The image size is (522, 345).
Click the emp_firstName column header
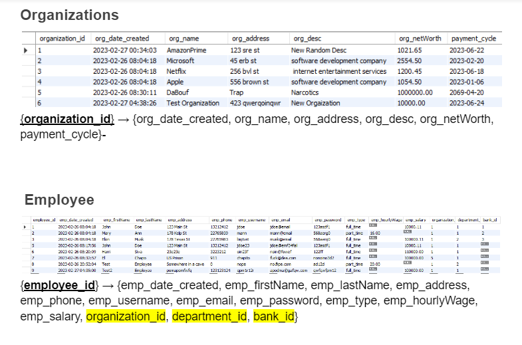[116, 220]
